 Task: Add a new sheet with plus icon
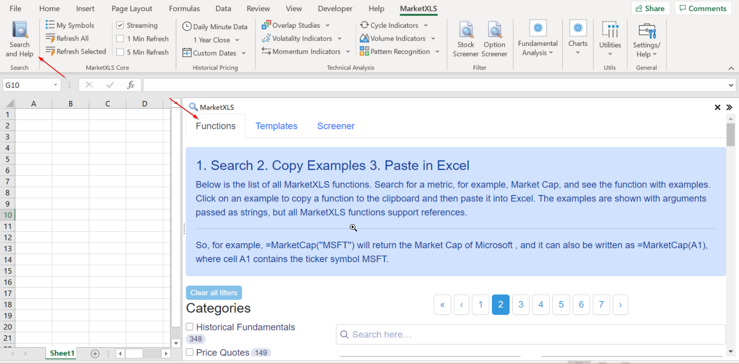click(95, 354)
